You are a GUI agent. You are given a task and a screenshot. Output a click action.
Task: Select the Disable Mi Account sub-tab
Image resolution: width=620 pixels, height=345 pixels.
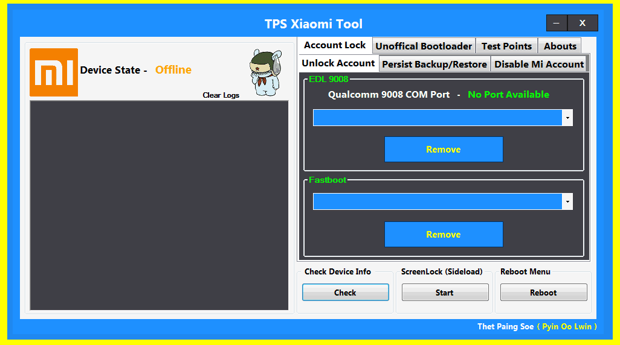point(538,65)
